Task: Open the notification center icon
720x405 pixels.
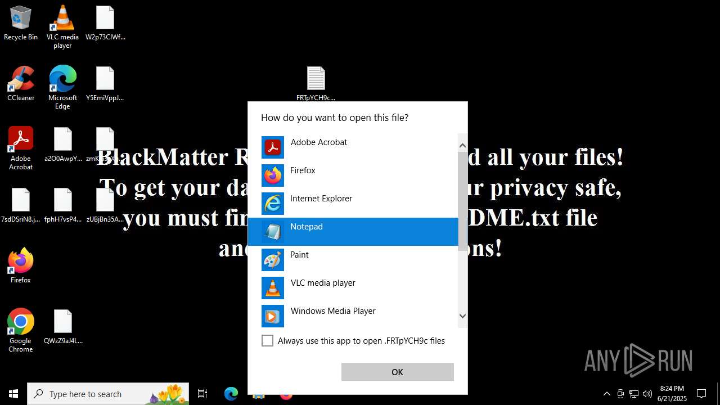Action: [701, 394]
